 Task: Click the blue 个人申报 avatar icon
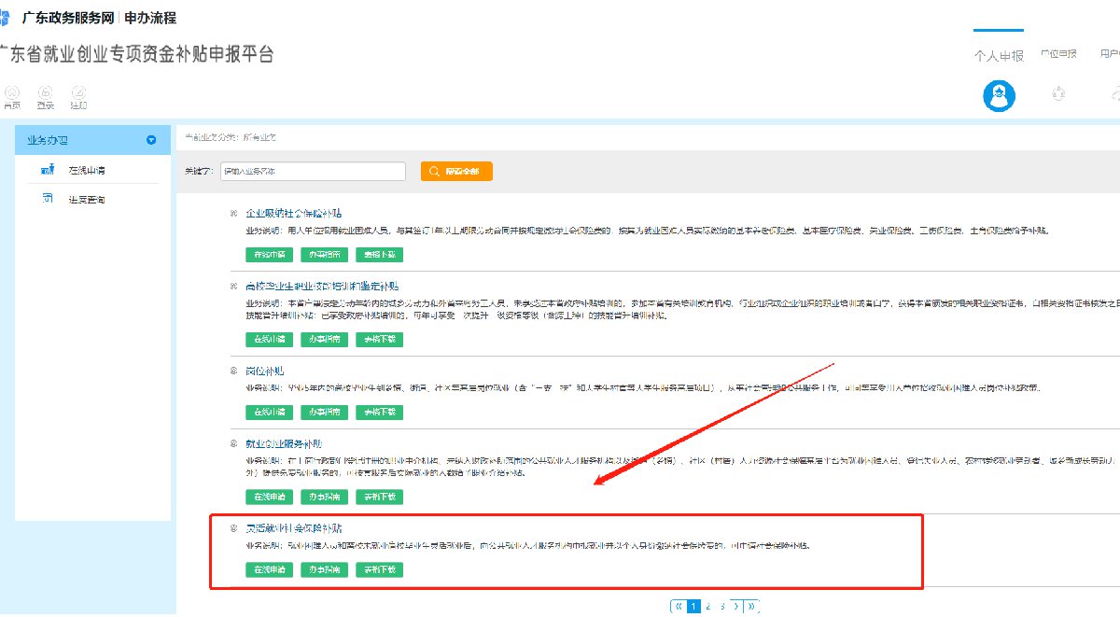point(999,95)
